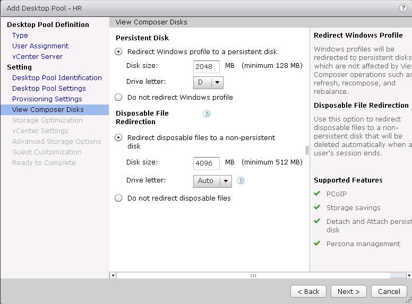Click the Back button
Viewport: 412px width, 304px height.
pos(308,291)
